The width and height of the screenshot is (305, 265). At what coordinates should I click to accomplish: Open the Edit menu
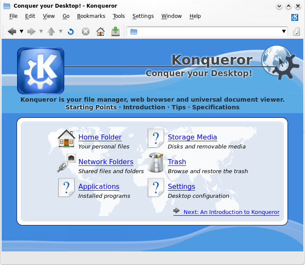pyautogui.click(x=30, y=16)
